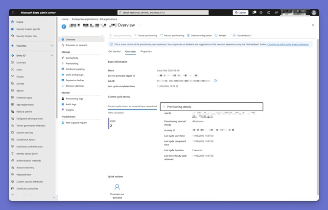Copy the Job ID value
This screenshot has width=328, height=210.
pyautogui.click(x=216, y=81)
